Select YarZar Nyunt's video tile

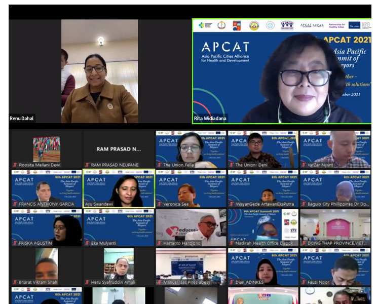coord(335,149)
